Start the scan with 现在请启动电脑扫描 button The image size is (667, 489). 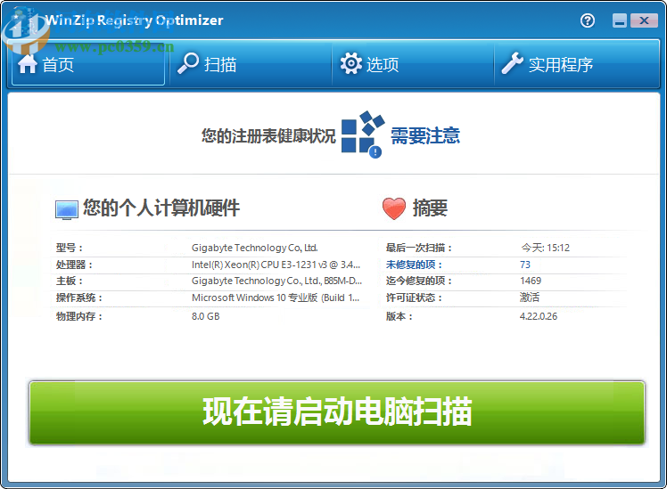click(337, 412)
